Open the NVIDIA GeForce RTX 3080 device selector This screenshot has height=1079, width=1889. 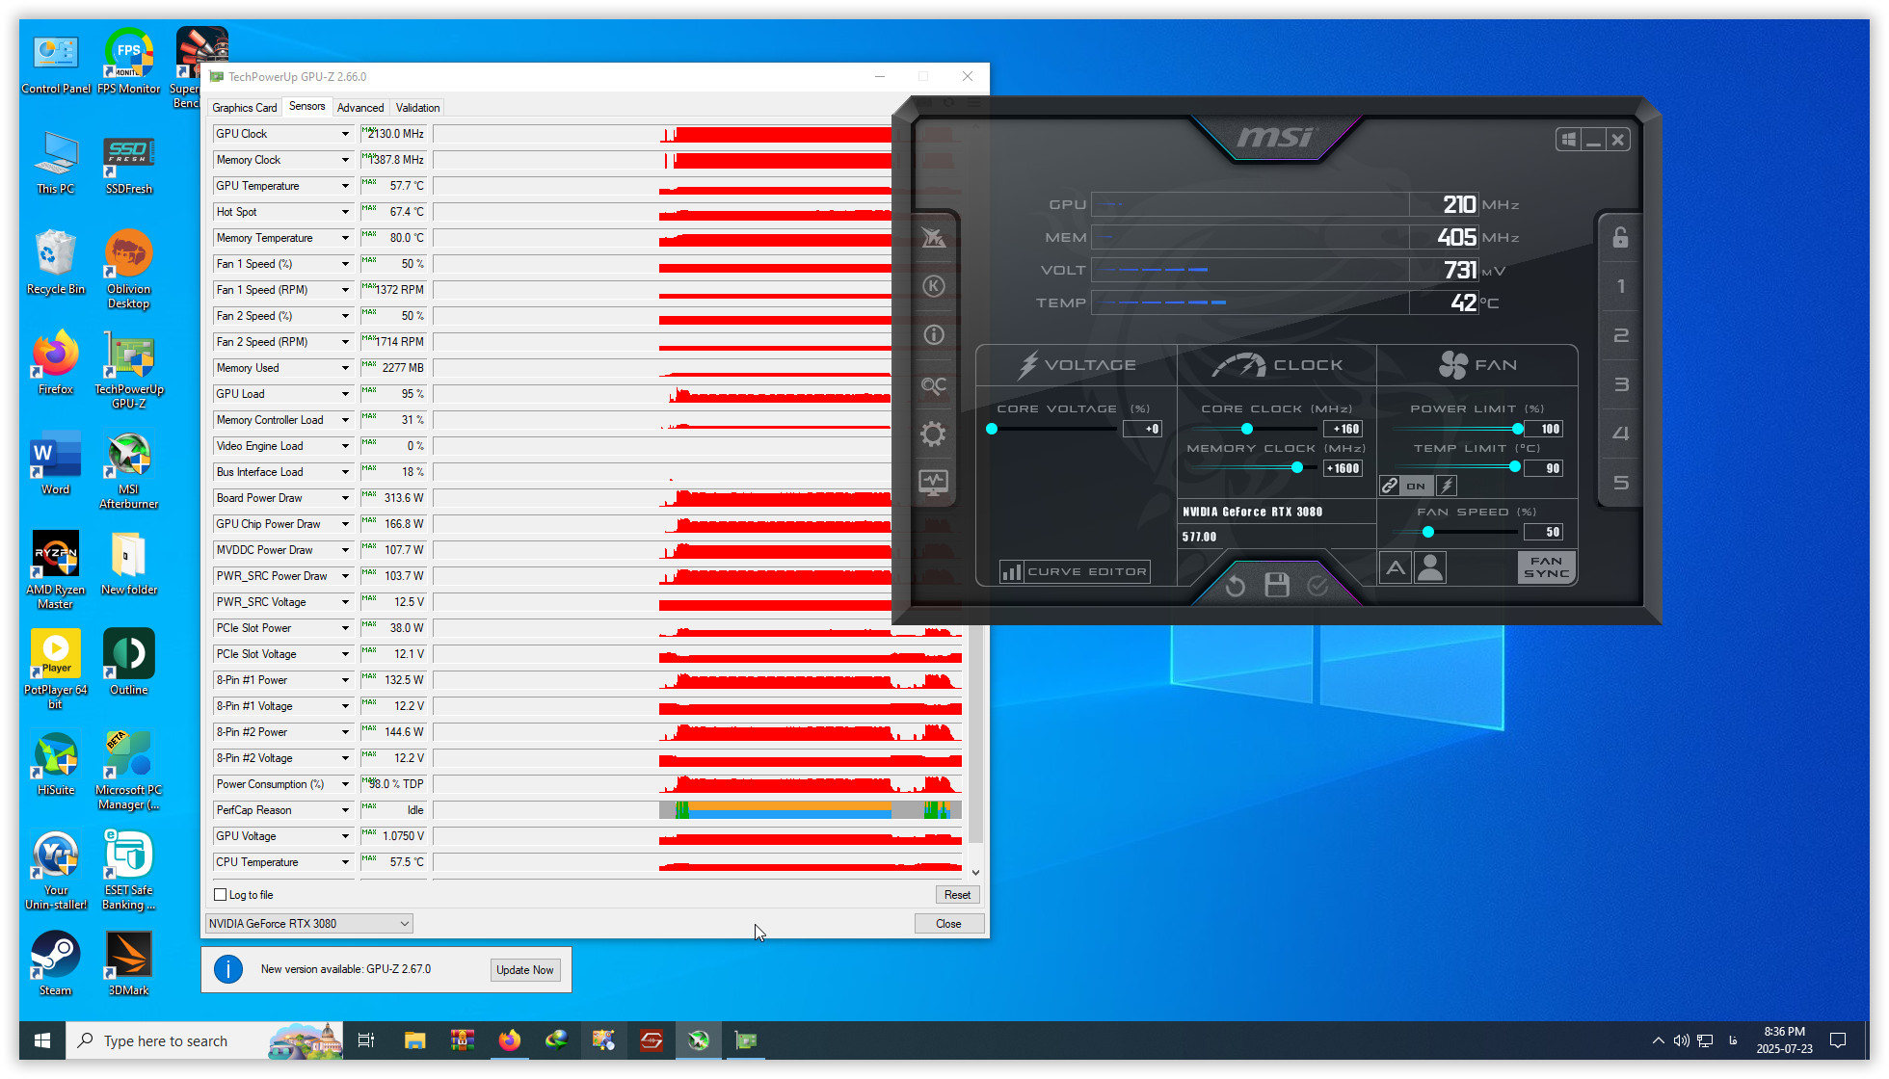(x=308, y=924)
